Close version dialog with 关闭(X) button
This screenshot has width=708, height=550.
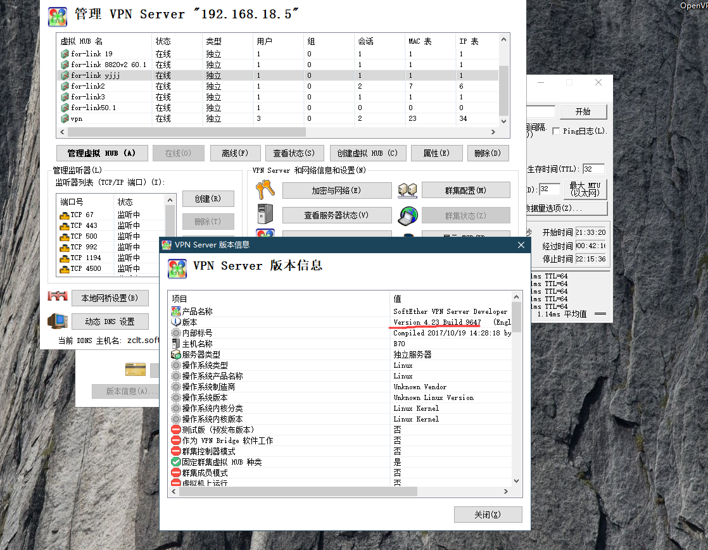coord(488,515)
